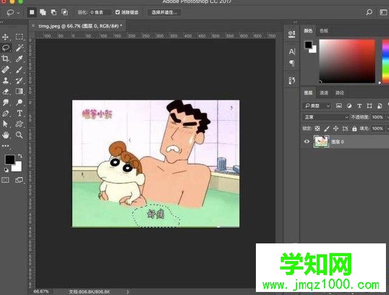Toggle the Anti-alias checkbox
This screenshot has height=295, width=389.
click(x=117, y=12)
